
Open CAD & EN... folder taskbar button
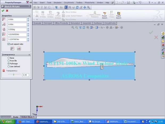60,122
